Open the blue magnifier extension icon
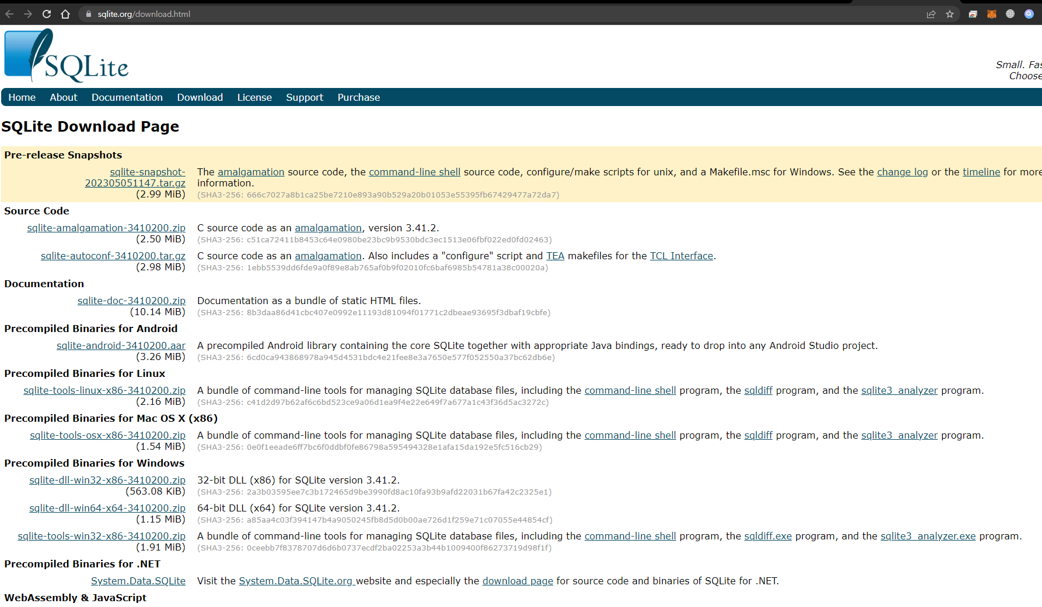Image resolution: width=1042 pixels, height=607 pixels. click(x=1029, y=14)
